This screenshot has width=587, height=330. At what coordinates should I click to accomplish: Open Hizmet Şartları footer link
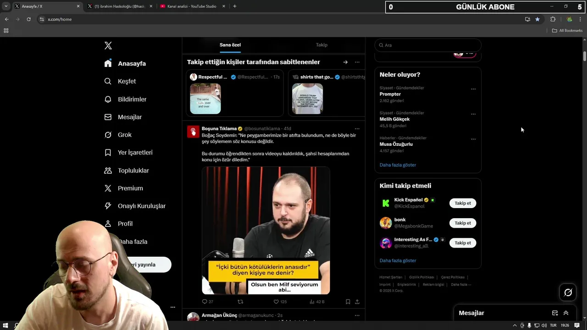[391, 277]
